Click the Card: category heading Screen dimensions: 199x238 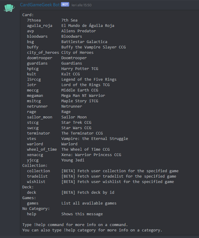pos(28,15)
